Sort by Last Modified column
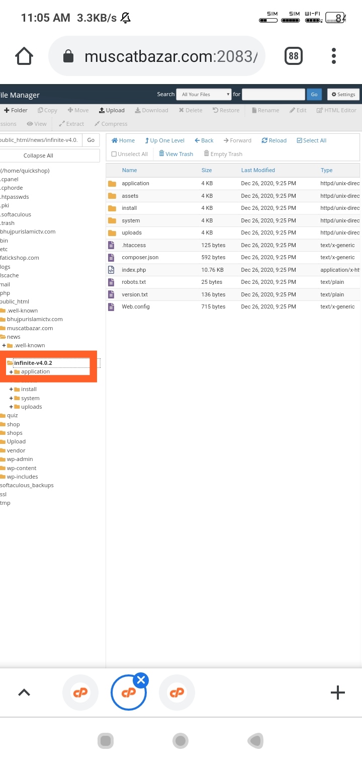This screenshot has width=362, height=765. click(x=258, y=170)
